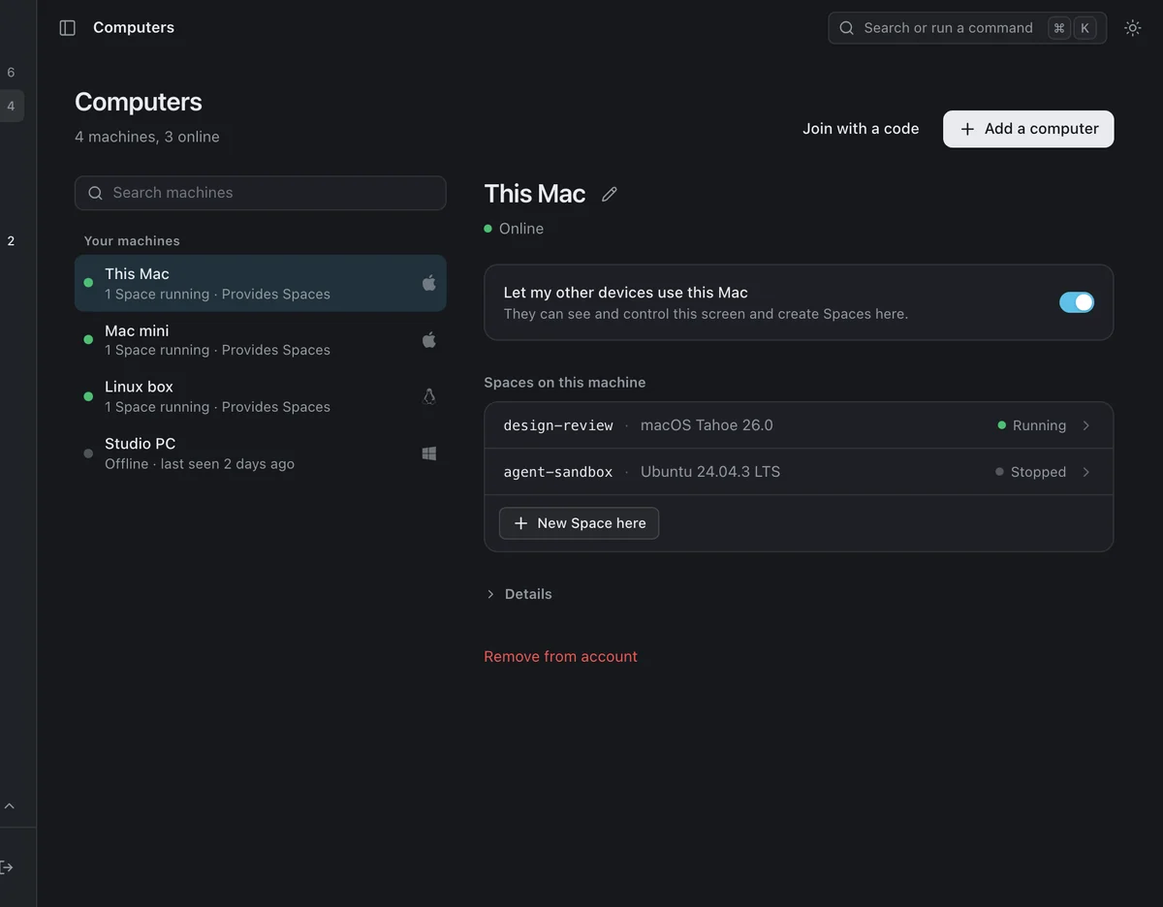The width and height of the screenshot is (1163, 907).
Task: Focus the Search machines field
Action: (x=261, y=193)
